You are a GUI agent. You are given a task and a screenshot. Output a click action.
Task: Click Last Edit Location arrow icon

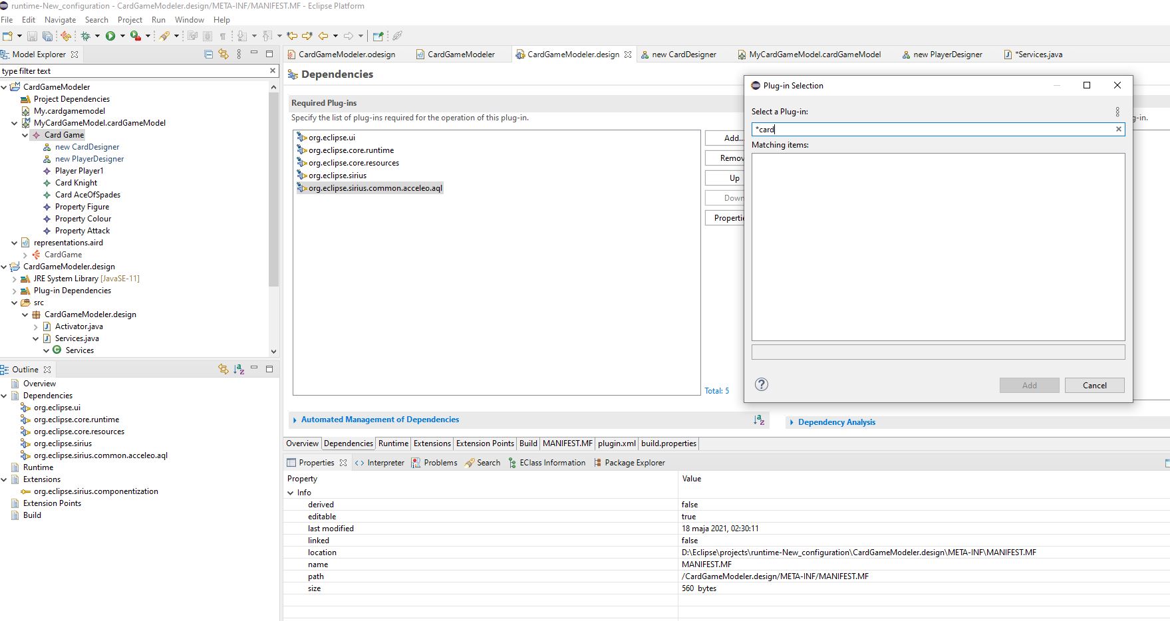click(x=292, y=36)
